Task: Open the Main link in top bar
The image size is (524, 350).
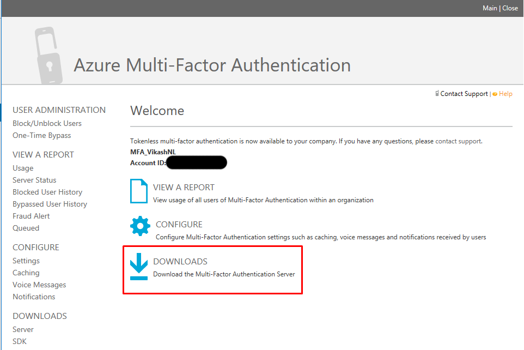Action: pyautogui.click(x=490, y=8)
